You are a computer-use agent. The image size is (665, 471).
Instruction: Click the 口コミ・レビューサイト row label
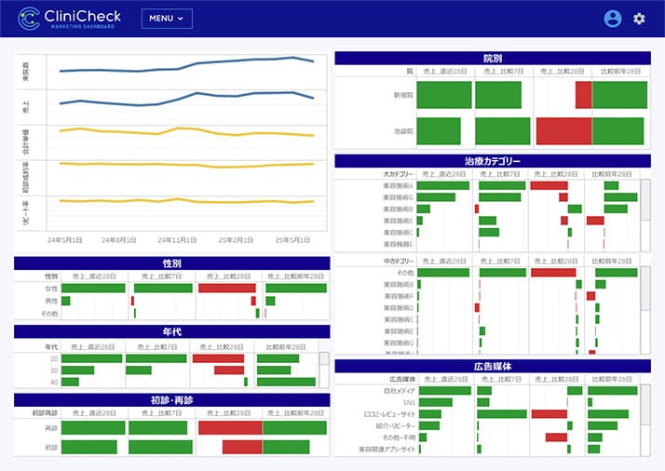pyautogui.click(x=389, y=414)
